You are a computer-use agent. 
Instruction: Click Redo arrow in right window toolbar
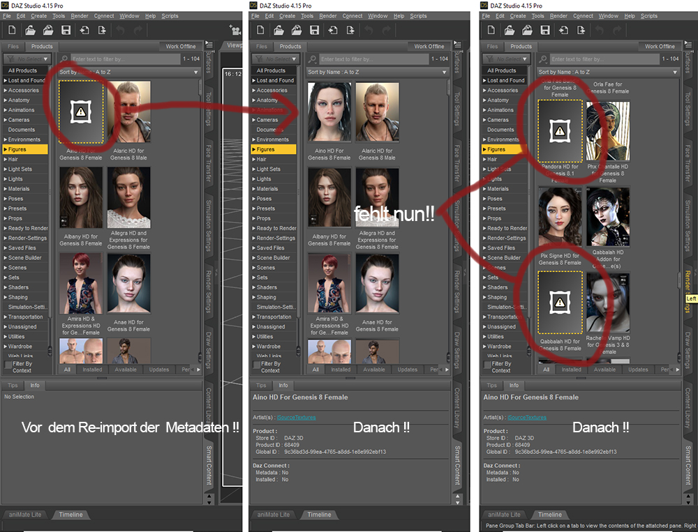point(617,30)
